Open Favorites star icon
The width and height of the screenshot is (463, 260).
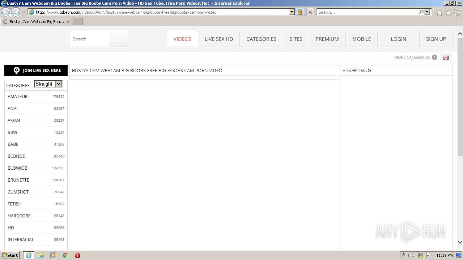click(448, 13)
